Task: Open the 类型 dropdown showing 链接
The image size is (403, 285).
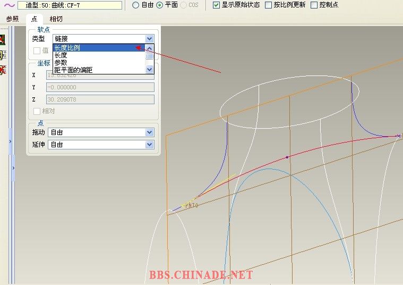Action: [104, 39]
